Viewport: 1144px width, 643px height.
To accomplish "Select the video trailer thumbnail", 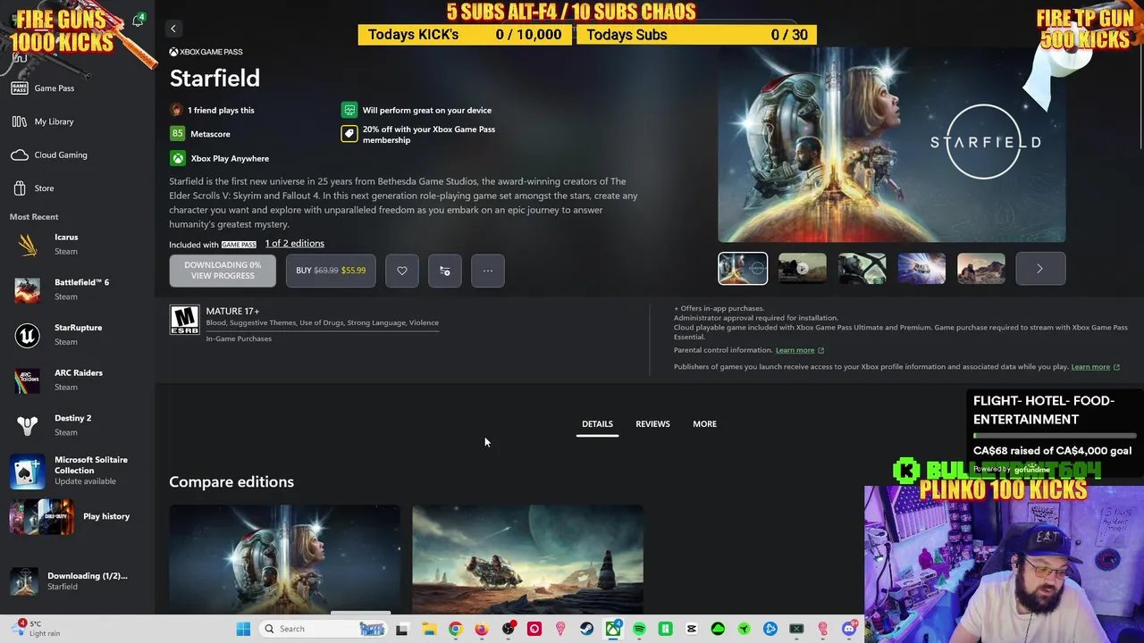I will click(803, 269).
